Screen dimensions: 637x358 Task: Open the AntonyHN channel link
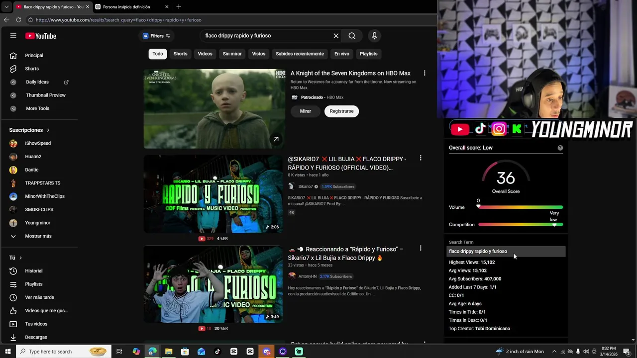coord(307,276)
